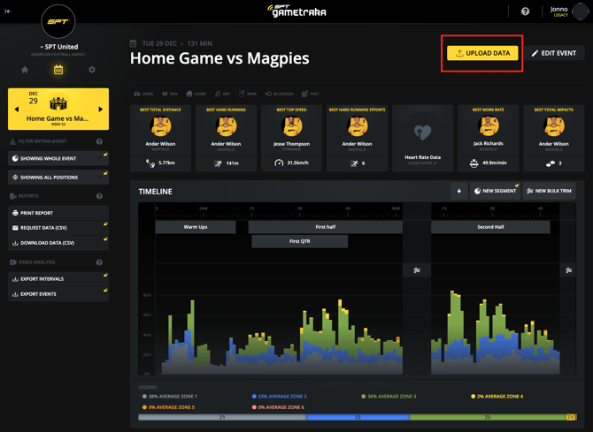Select Download Data (CSV) option
This screenshot has height=432, width=593.
[x=58, y=243]
